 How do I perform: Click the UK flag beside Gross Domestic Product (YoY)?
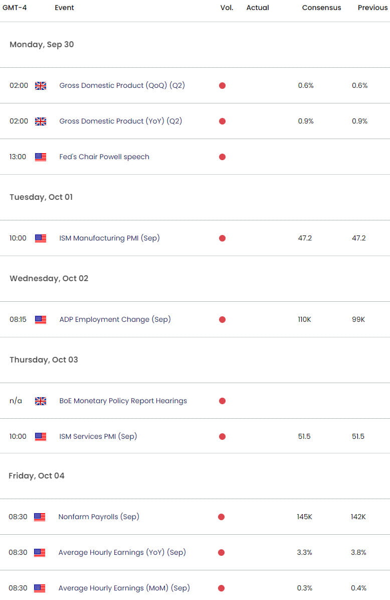click(x=41, y=121)
